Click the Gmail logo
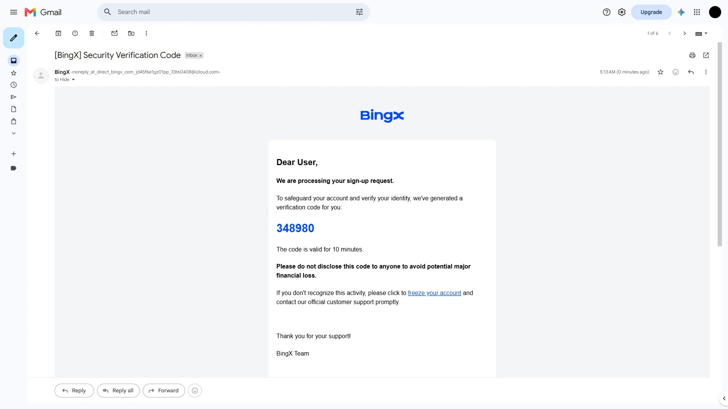This screenshot has width=728, height=409. 43,12
